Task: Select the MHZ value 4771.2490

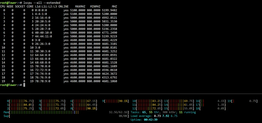Action: click(x=110, y=33)
